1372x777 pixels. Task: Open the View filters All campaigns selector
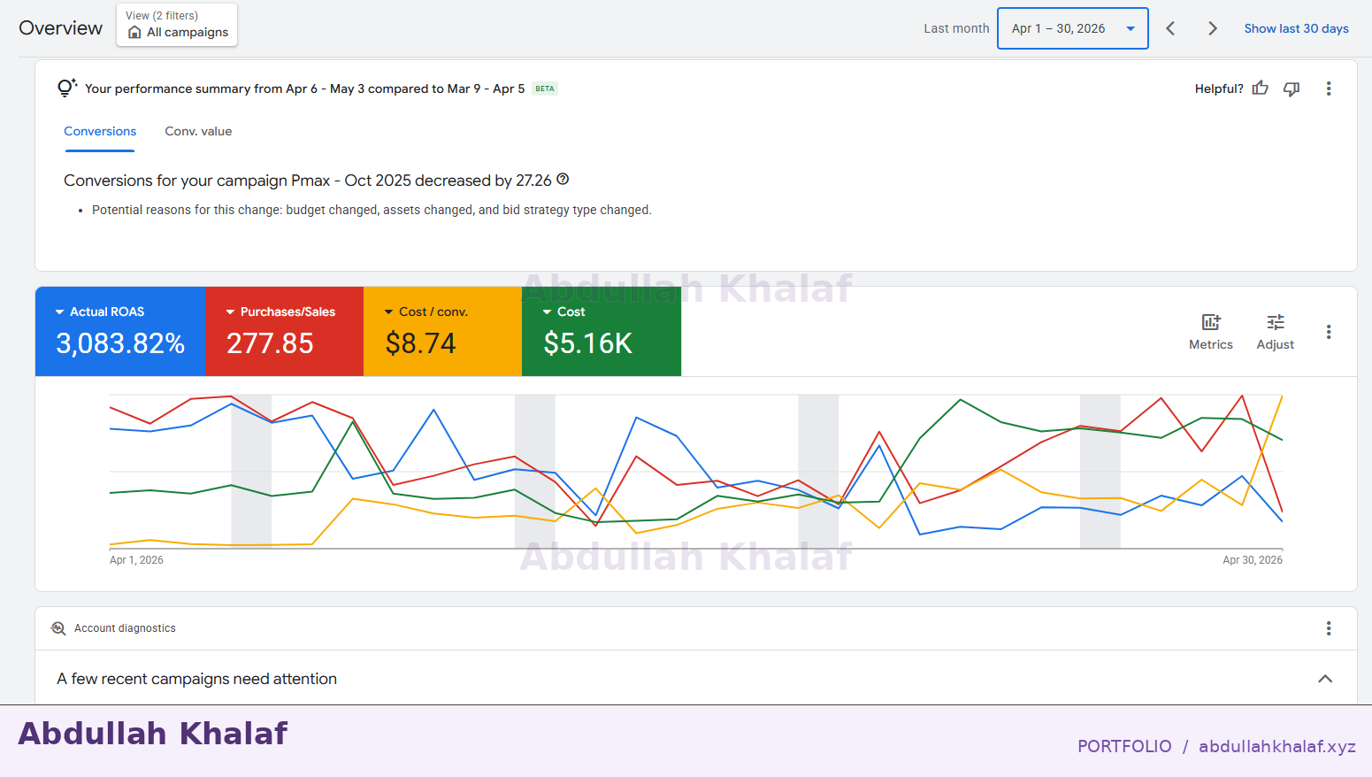pos(177,25)
